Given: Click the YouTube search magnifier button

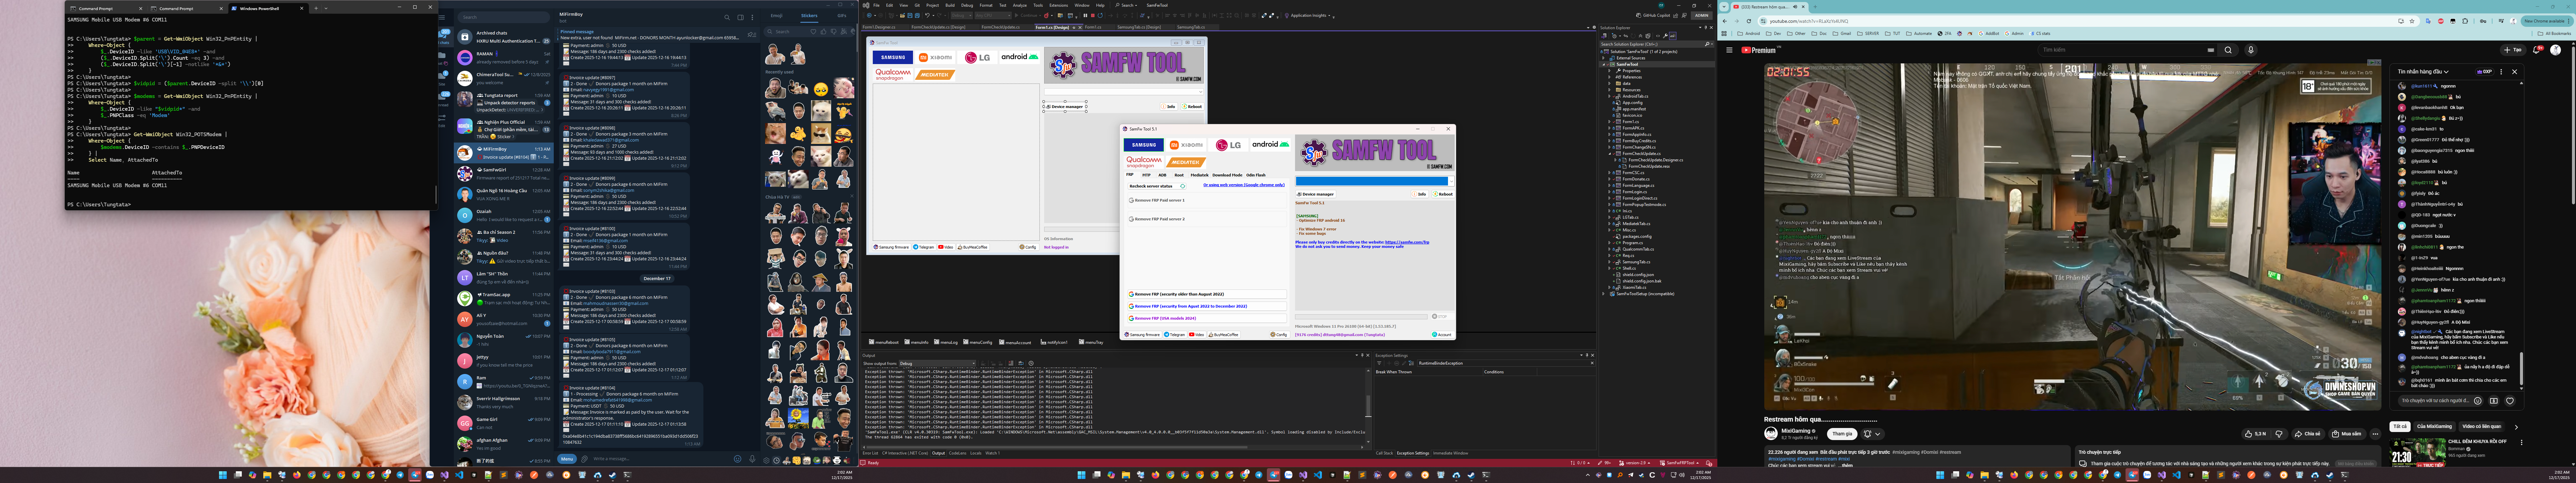Looking at the screenshot, I should pyautogui.click(x=2227, y=50).
